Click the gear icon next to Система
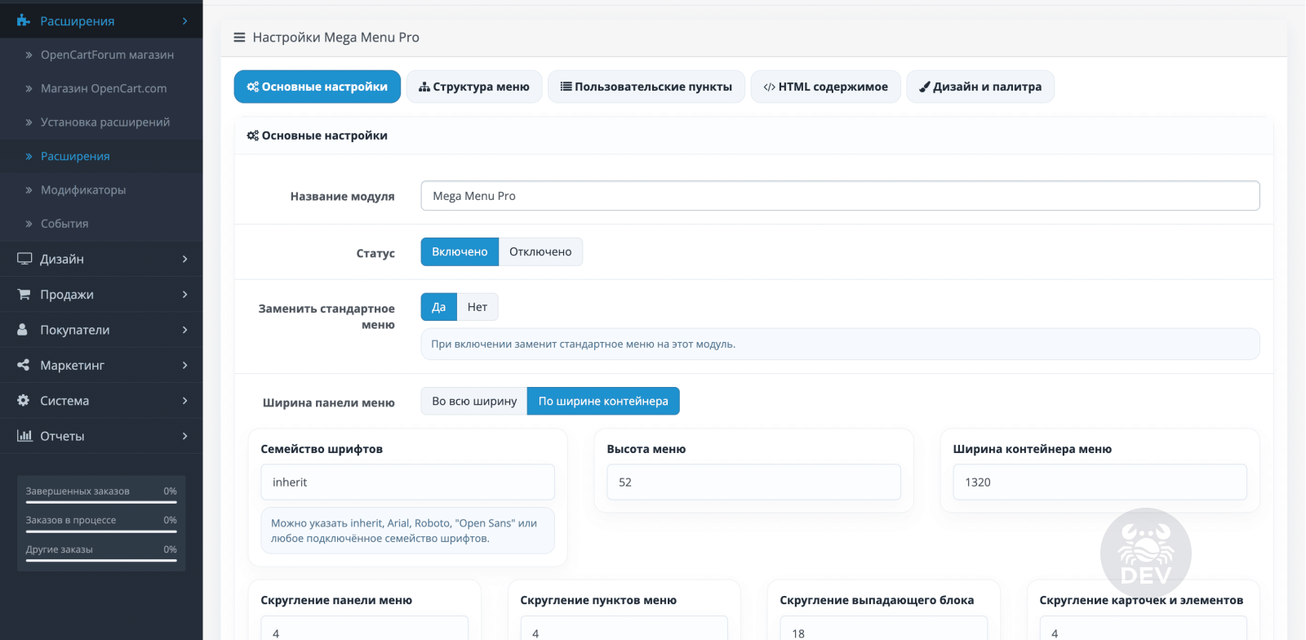 (x=24, y=400)
